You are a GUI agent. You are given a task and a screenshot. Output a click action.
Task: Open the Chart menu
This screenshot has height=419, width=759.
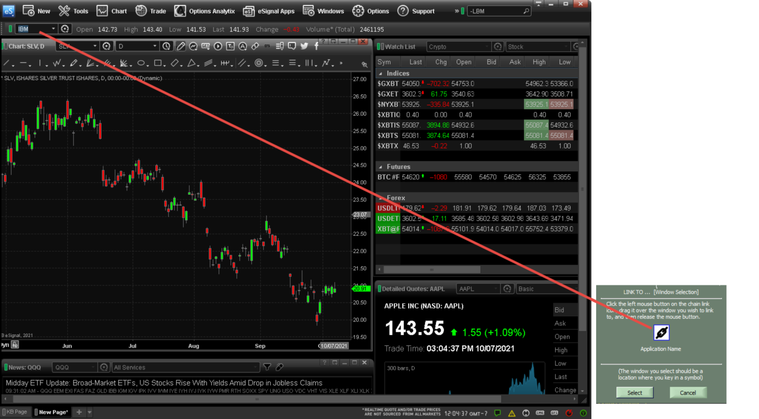point(111,11)
